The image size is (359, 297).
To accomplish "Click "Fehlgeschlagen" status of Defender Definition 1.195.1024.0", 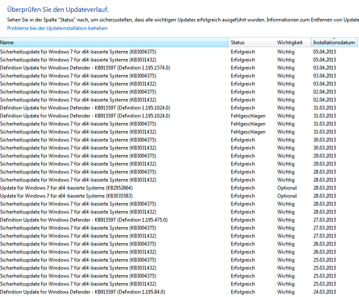I will point(248,116).
